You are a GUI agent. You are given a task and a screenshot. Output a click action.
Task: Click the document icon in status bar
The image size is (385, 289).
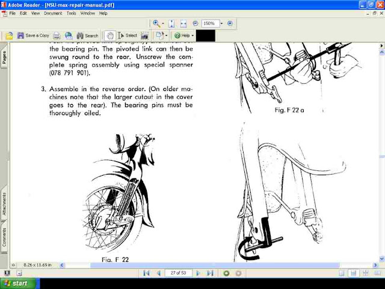pos(19,273)
